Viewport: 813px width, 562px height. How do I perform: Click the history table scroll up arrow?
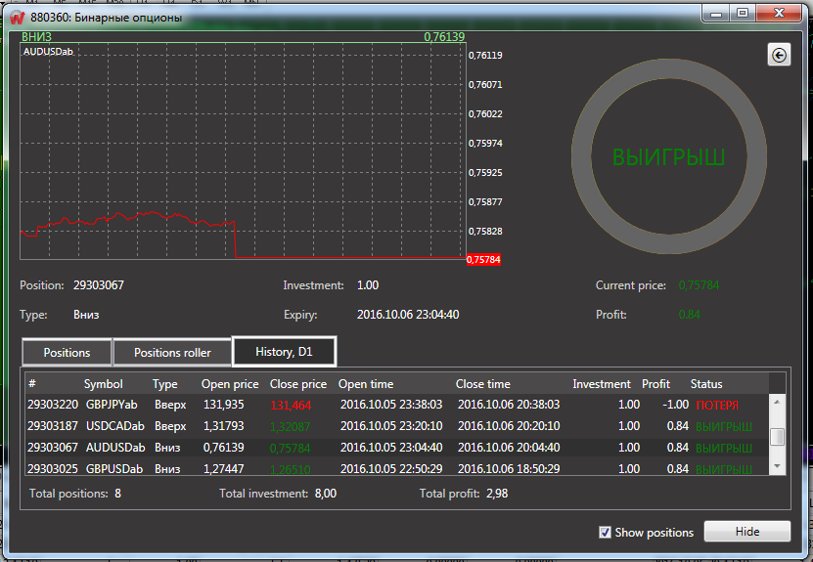click(x=777, y=401)
